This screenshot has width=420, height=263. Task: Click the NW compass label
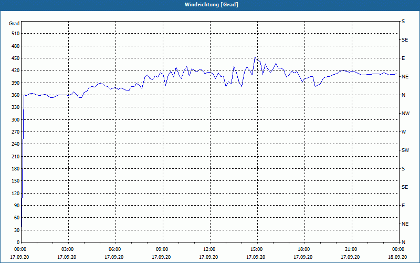(405, 114)
